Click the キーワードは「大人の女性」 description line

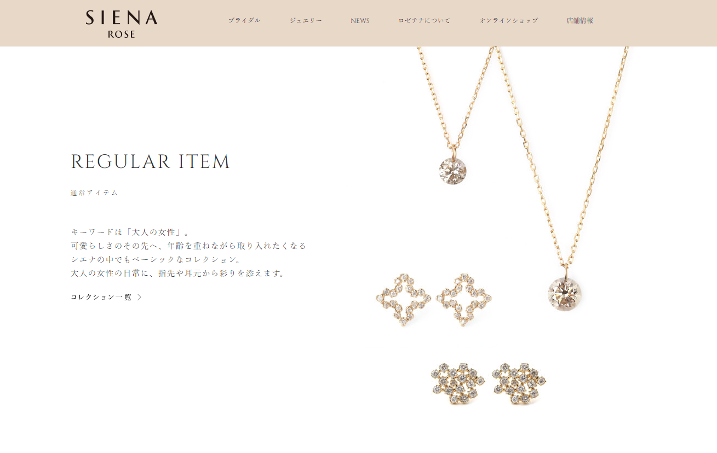pos(130,232)
